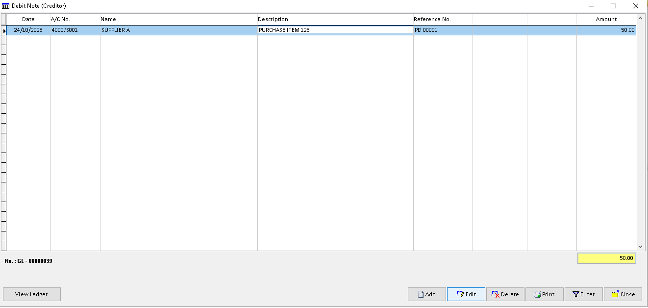Click the scrollbar down arrow

click(641, 247)
